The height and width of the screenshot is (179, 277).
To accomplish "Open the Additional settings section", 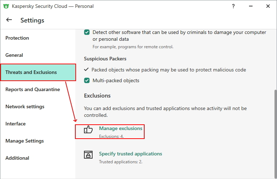I will [17, 158].
